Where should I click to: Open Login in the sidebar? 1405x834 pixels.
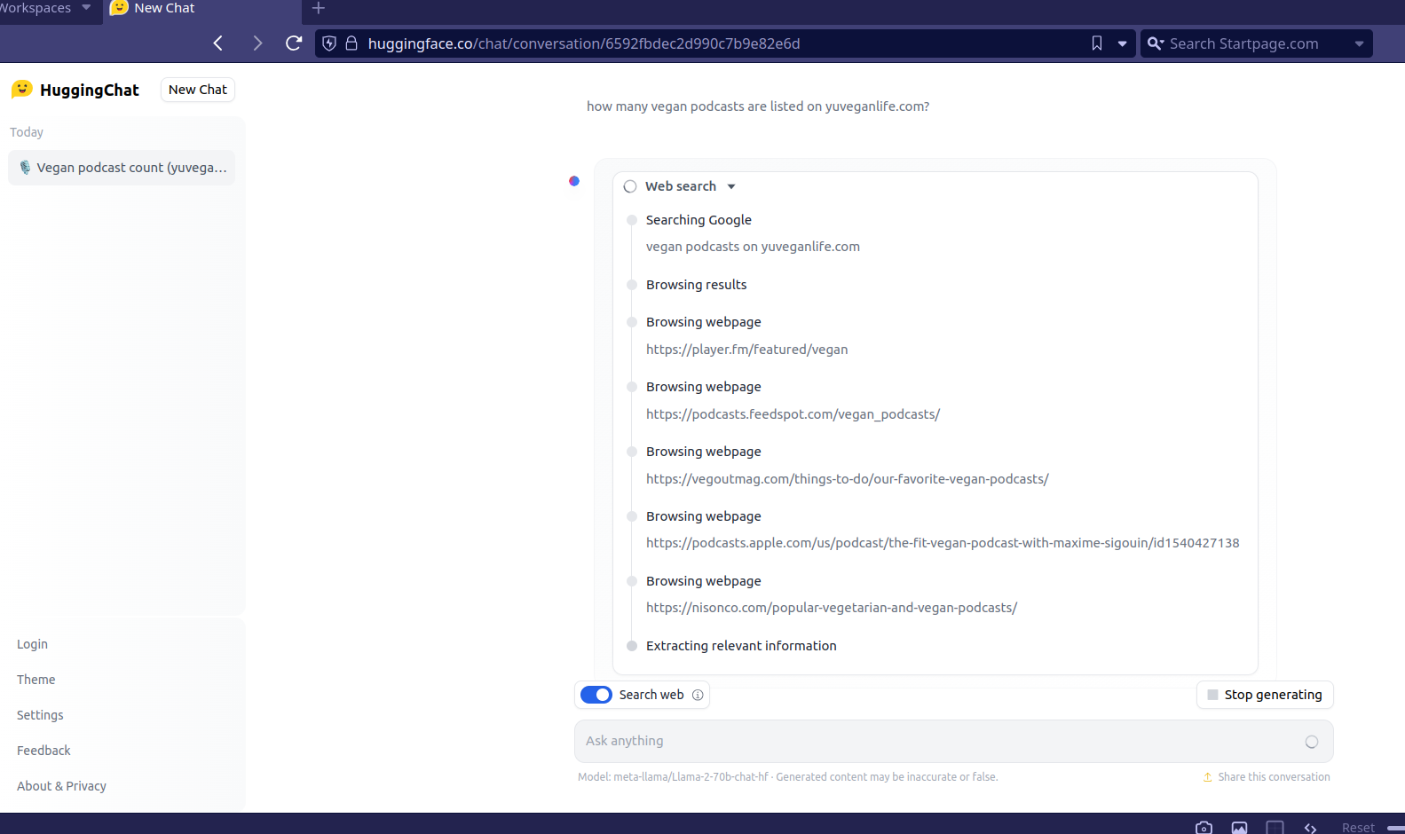tap(32, 644)
